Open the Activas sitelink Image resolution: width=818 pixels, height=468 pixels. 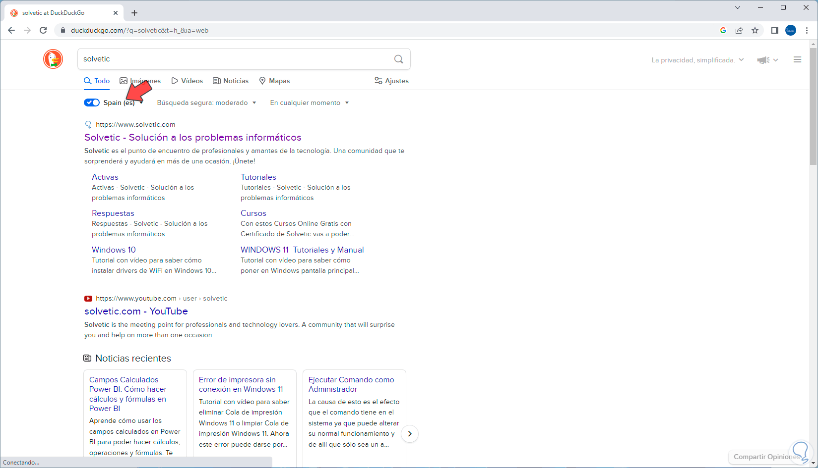[x=105, y=177]
